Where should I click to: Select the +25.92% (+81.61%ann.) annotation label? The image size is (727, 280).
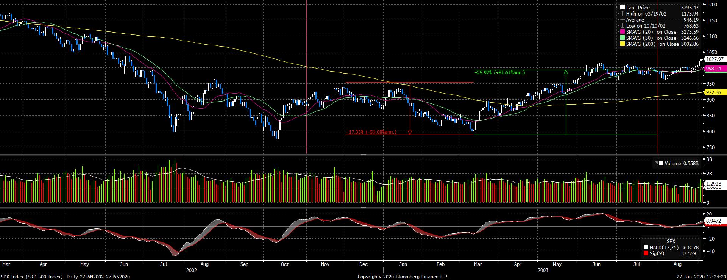(499, 72)
